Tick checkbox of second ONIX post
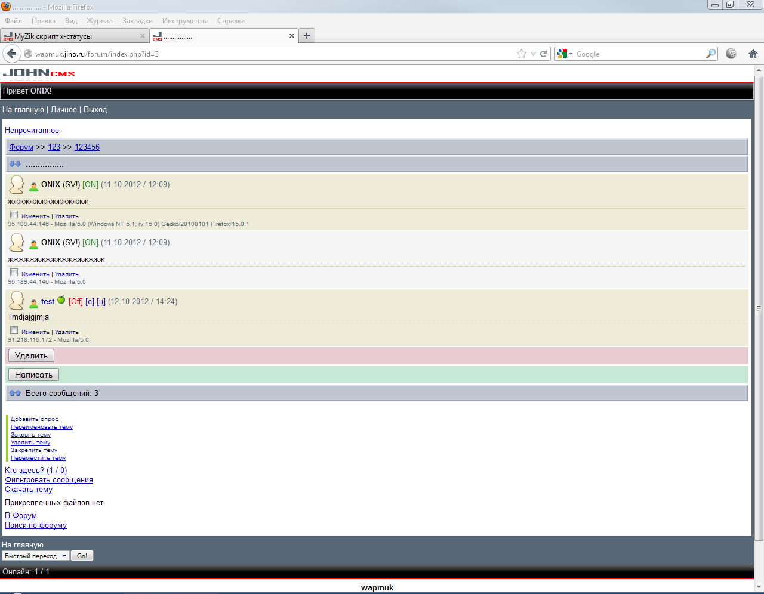The image size is (764, 594). pyautogui.click(x=14, y=273)
